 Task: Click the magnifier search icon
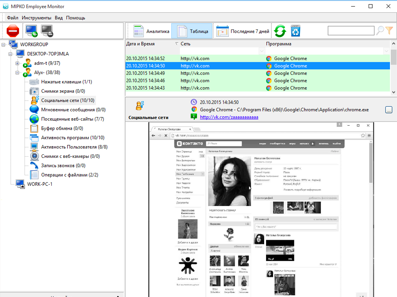point(380,31)
